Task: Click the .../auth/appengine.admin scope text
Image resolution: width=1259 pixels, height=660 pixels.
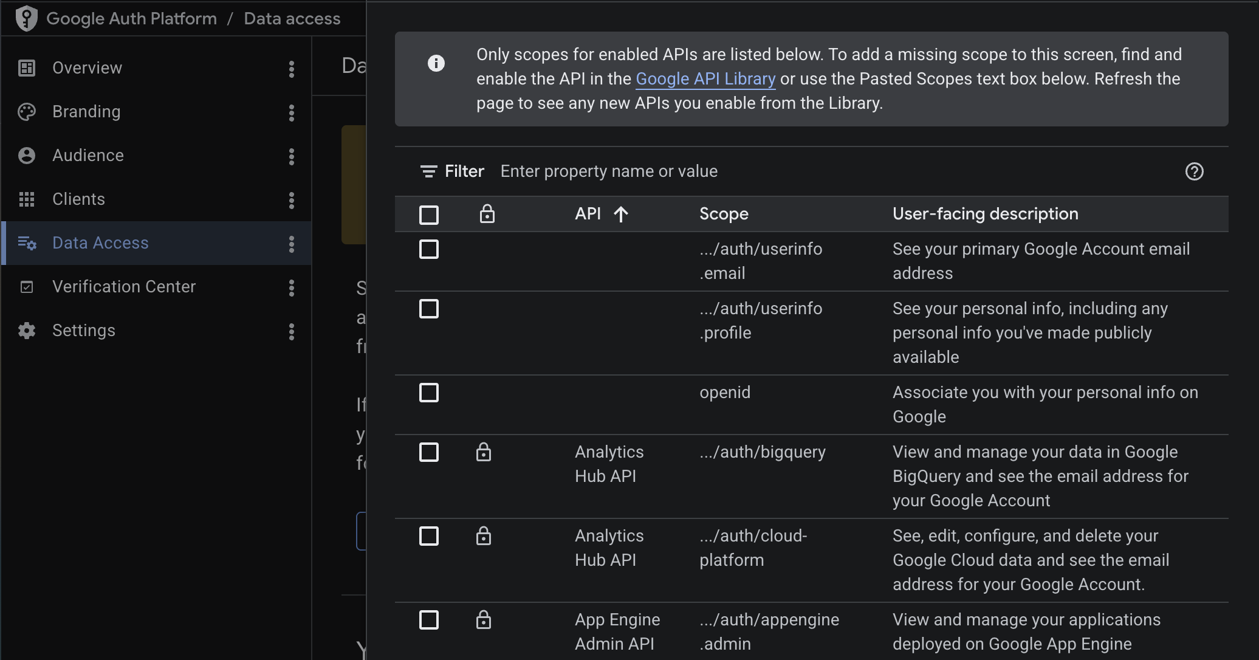Action: point(769,632)
